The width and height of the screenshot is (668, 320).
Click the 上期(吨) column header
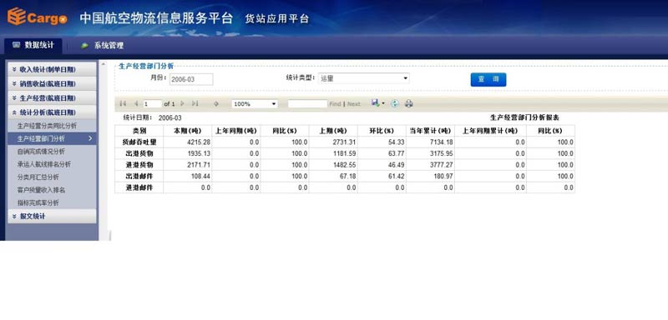pos(333,131)
